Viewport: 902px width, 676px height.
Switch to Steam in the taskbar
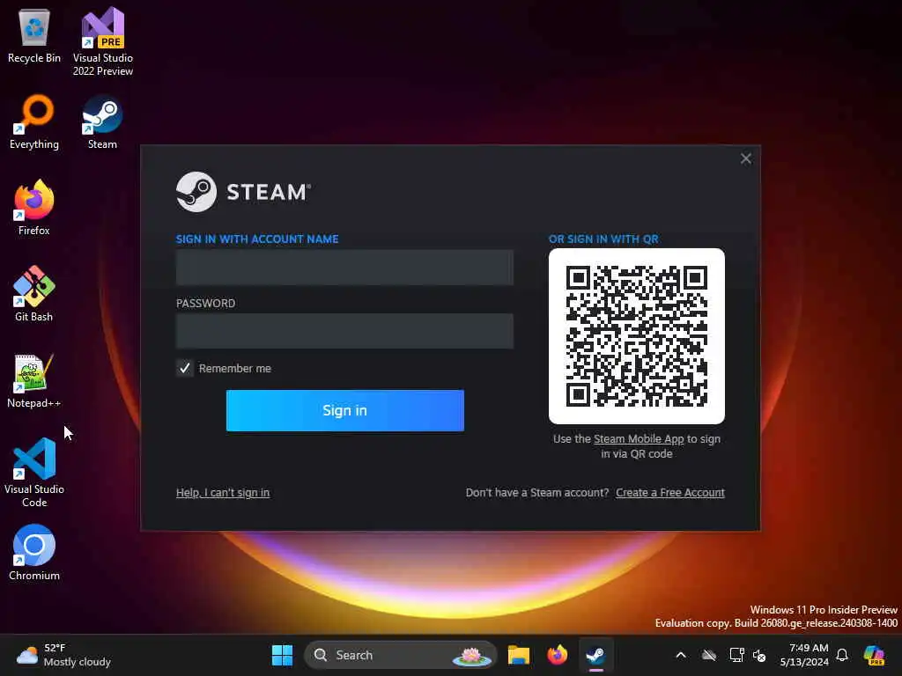point(596,655)
